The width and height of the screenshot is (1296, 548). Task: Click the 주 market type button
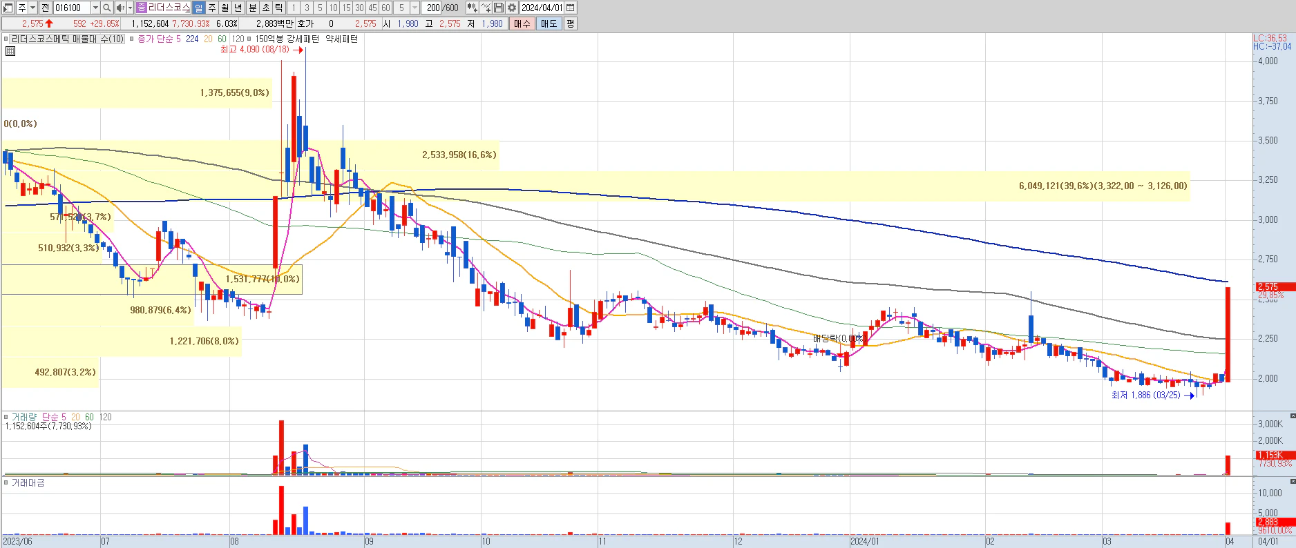pos(22,8)
